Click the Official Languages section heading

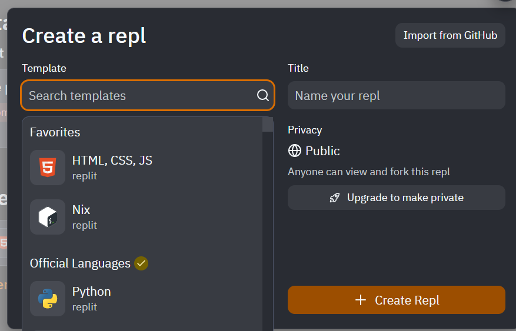(80, 263)
